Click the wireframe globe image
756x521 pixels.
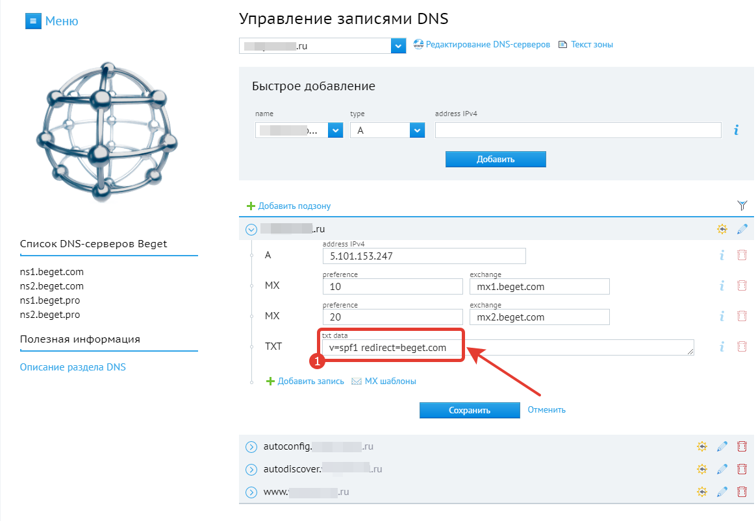click(x=107, y=131)
